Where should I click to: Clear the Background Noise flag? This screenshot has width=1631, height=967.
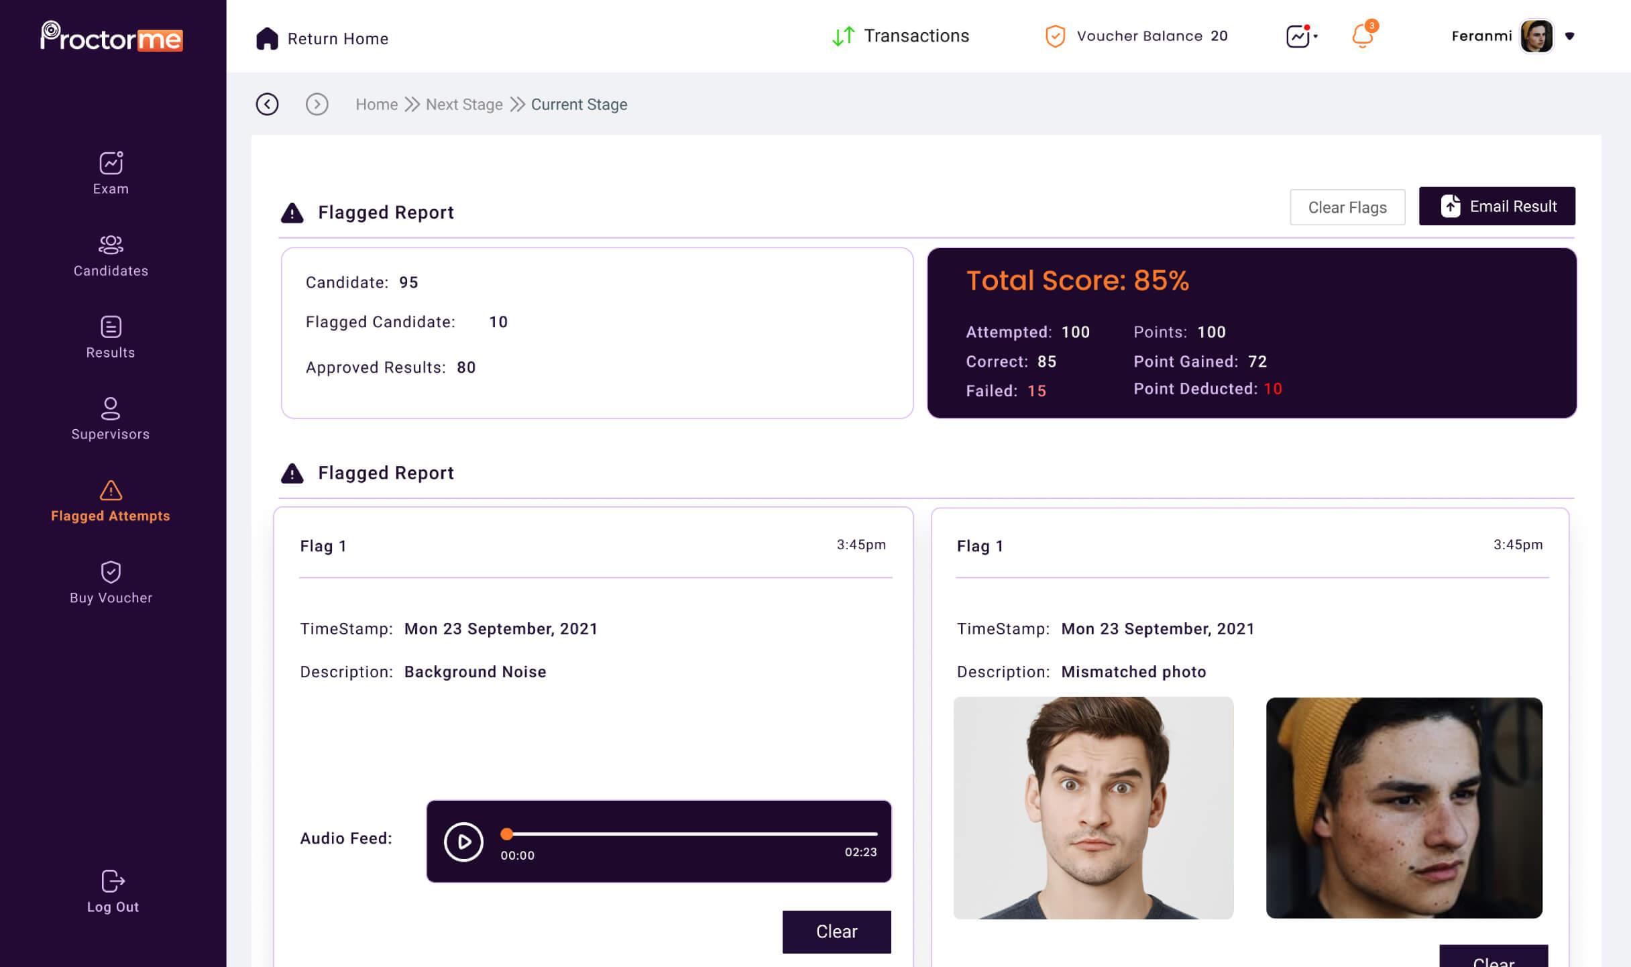point(836,931)
